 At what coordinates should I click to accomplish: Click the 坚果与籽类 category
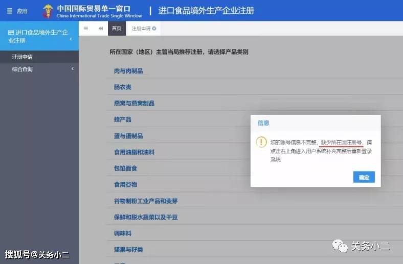point(128,250)
